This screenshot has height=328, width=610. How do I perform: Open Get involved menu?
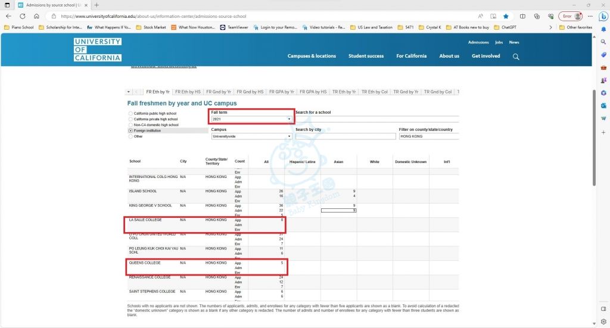(x=486, y=56)
